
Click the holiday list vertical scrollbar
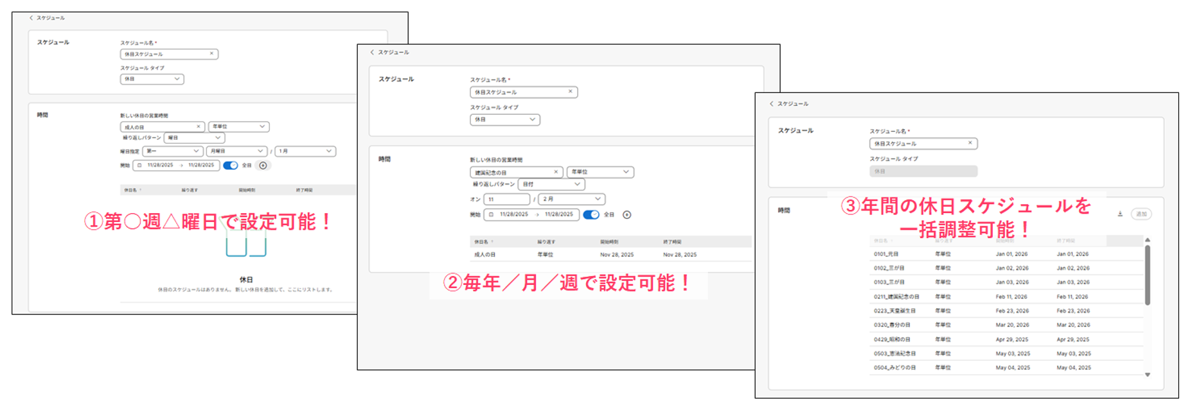(1147, 275)
